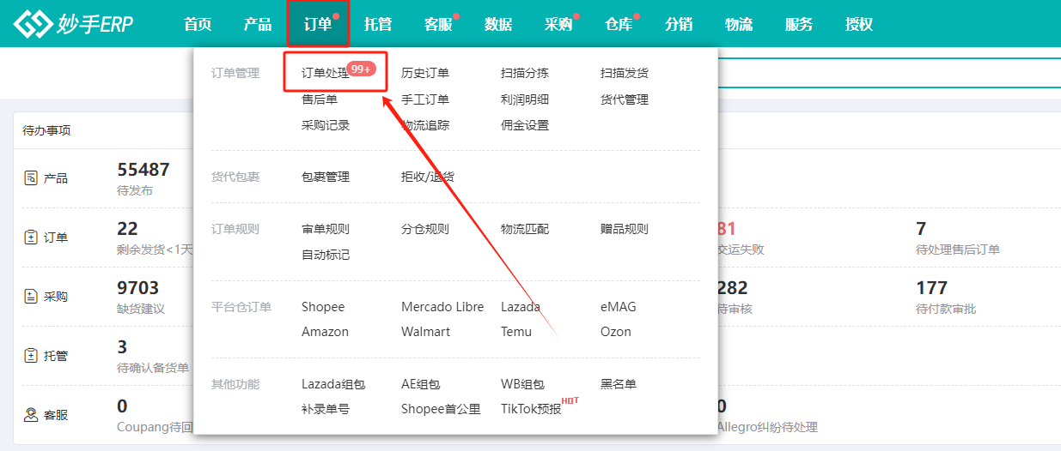Open 物流匹配
Viewport: 1061px width, 451px height.
point(525,229)
